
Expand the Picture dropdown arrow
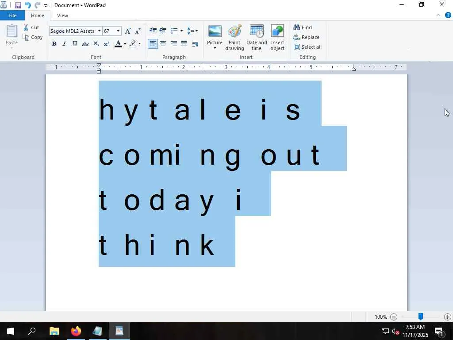pos(215,49)
